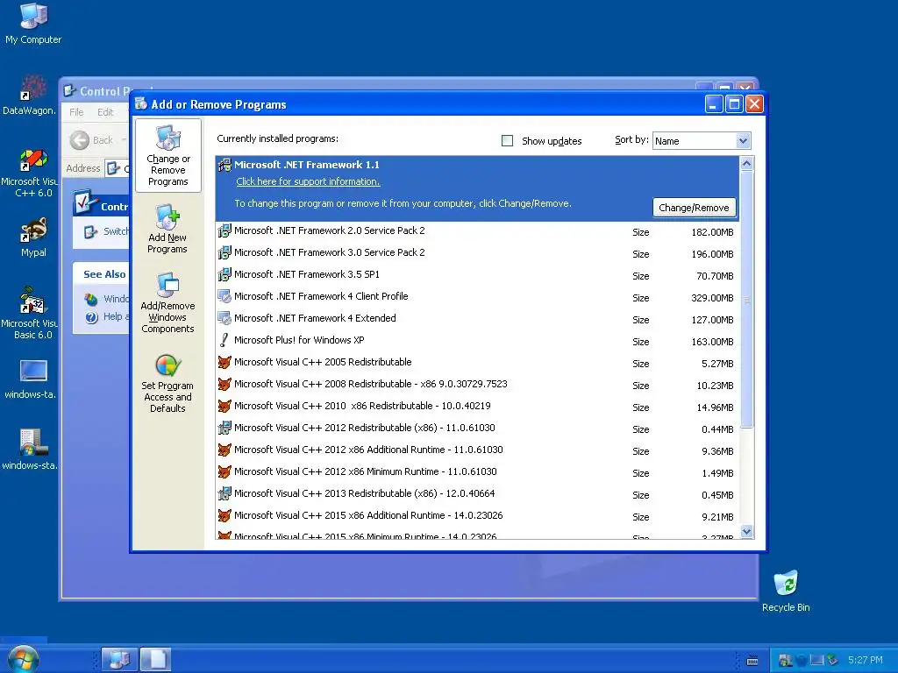Enable the Show updates checkbox

click(x=508, y=141)
